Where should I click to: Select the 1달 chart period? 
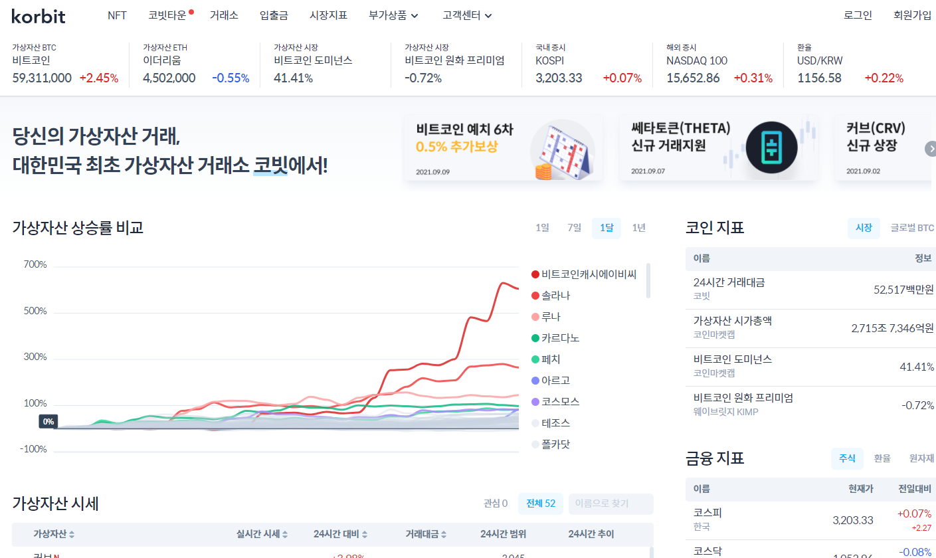[607, 228]
